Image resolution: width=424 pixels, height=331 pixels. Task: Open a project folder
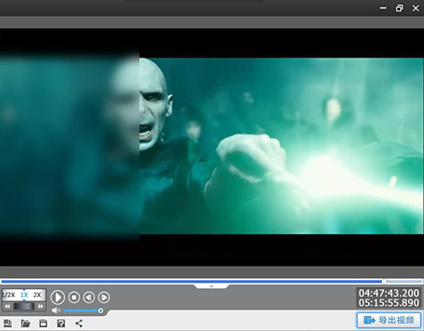[x=25, y=323]
